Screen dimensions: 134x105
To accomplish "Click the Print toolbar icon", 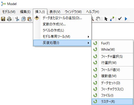I will [9, 19].
